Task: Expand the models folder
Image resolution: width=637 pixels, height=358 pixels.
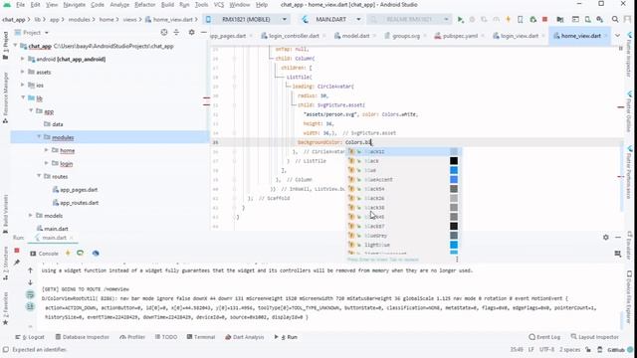Action: click(31, 216)
